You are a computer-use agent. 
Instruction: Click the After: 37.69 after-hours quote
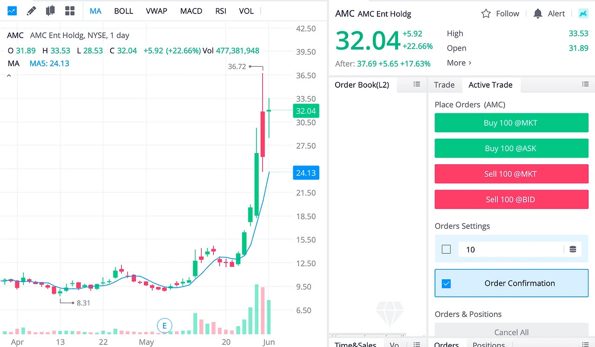click(x=383, y=64)
